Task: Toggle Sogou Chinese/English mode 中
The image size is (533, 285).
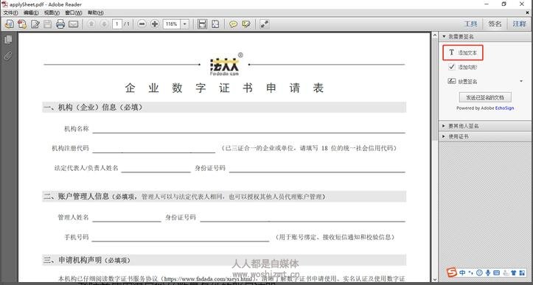Action: point(463,272)
